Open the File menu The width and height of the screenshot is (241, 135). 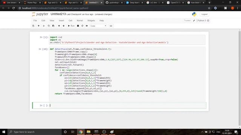35,21
